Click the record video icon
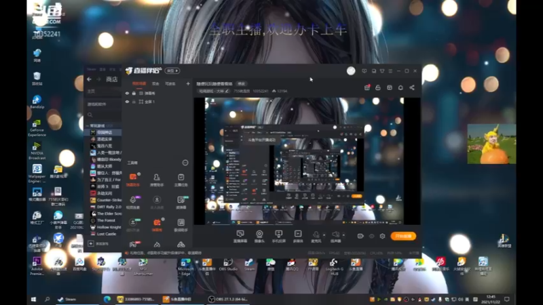Image resolution: width=543 pixels, height=305 pixels. [x=360, y=236]
